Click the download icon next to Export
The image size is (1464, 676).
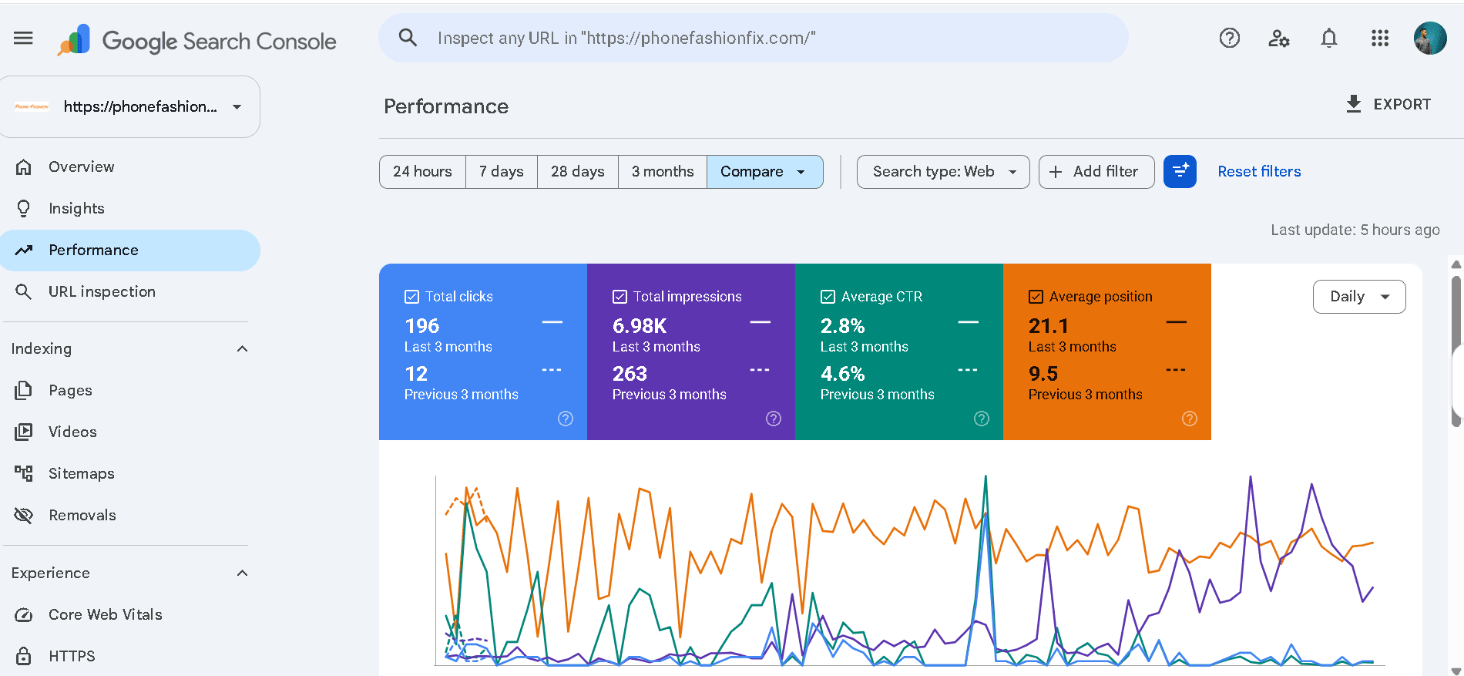[1353, 104]
